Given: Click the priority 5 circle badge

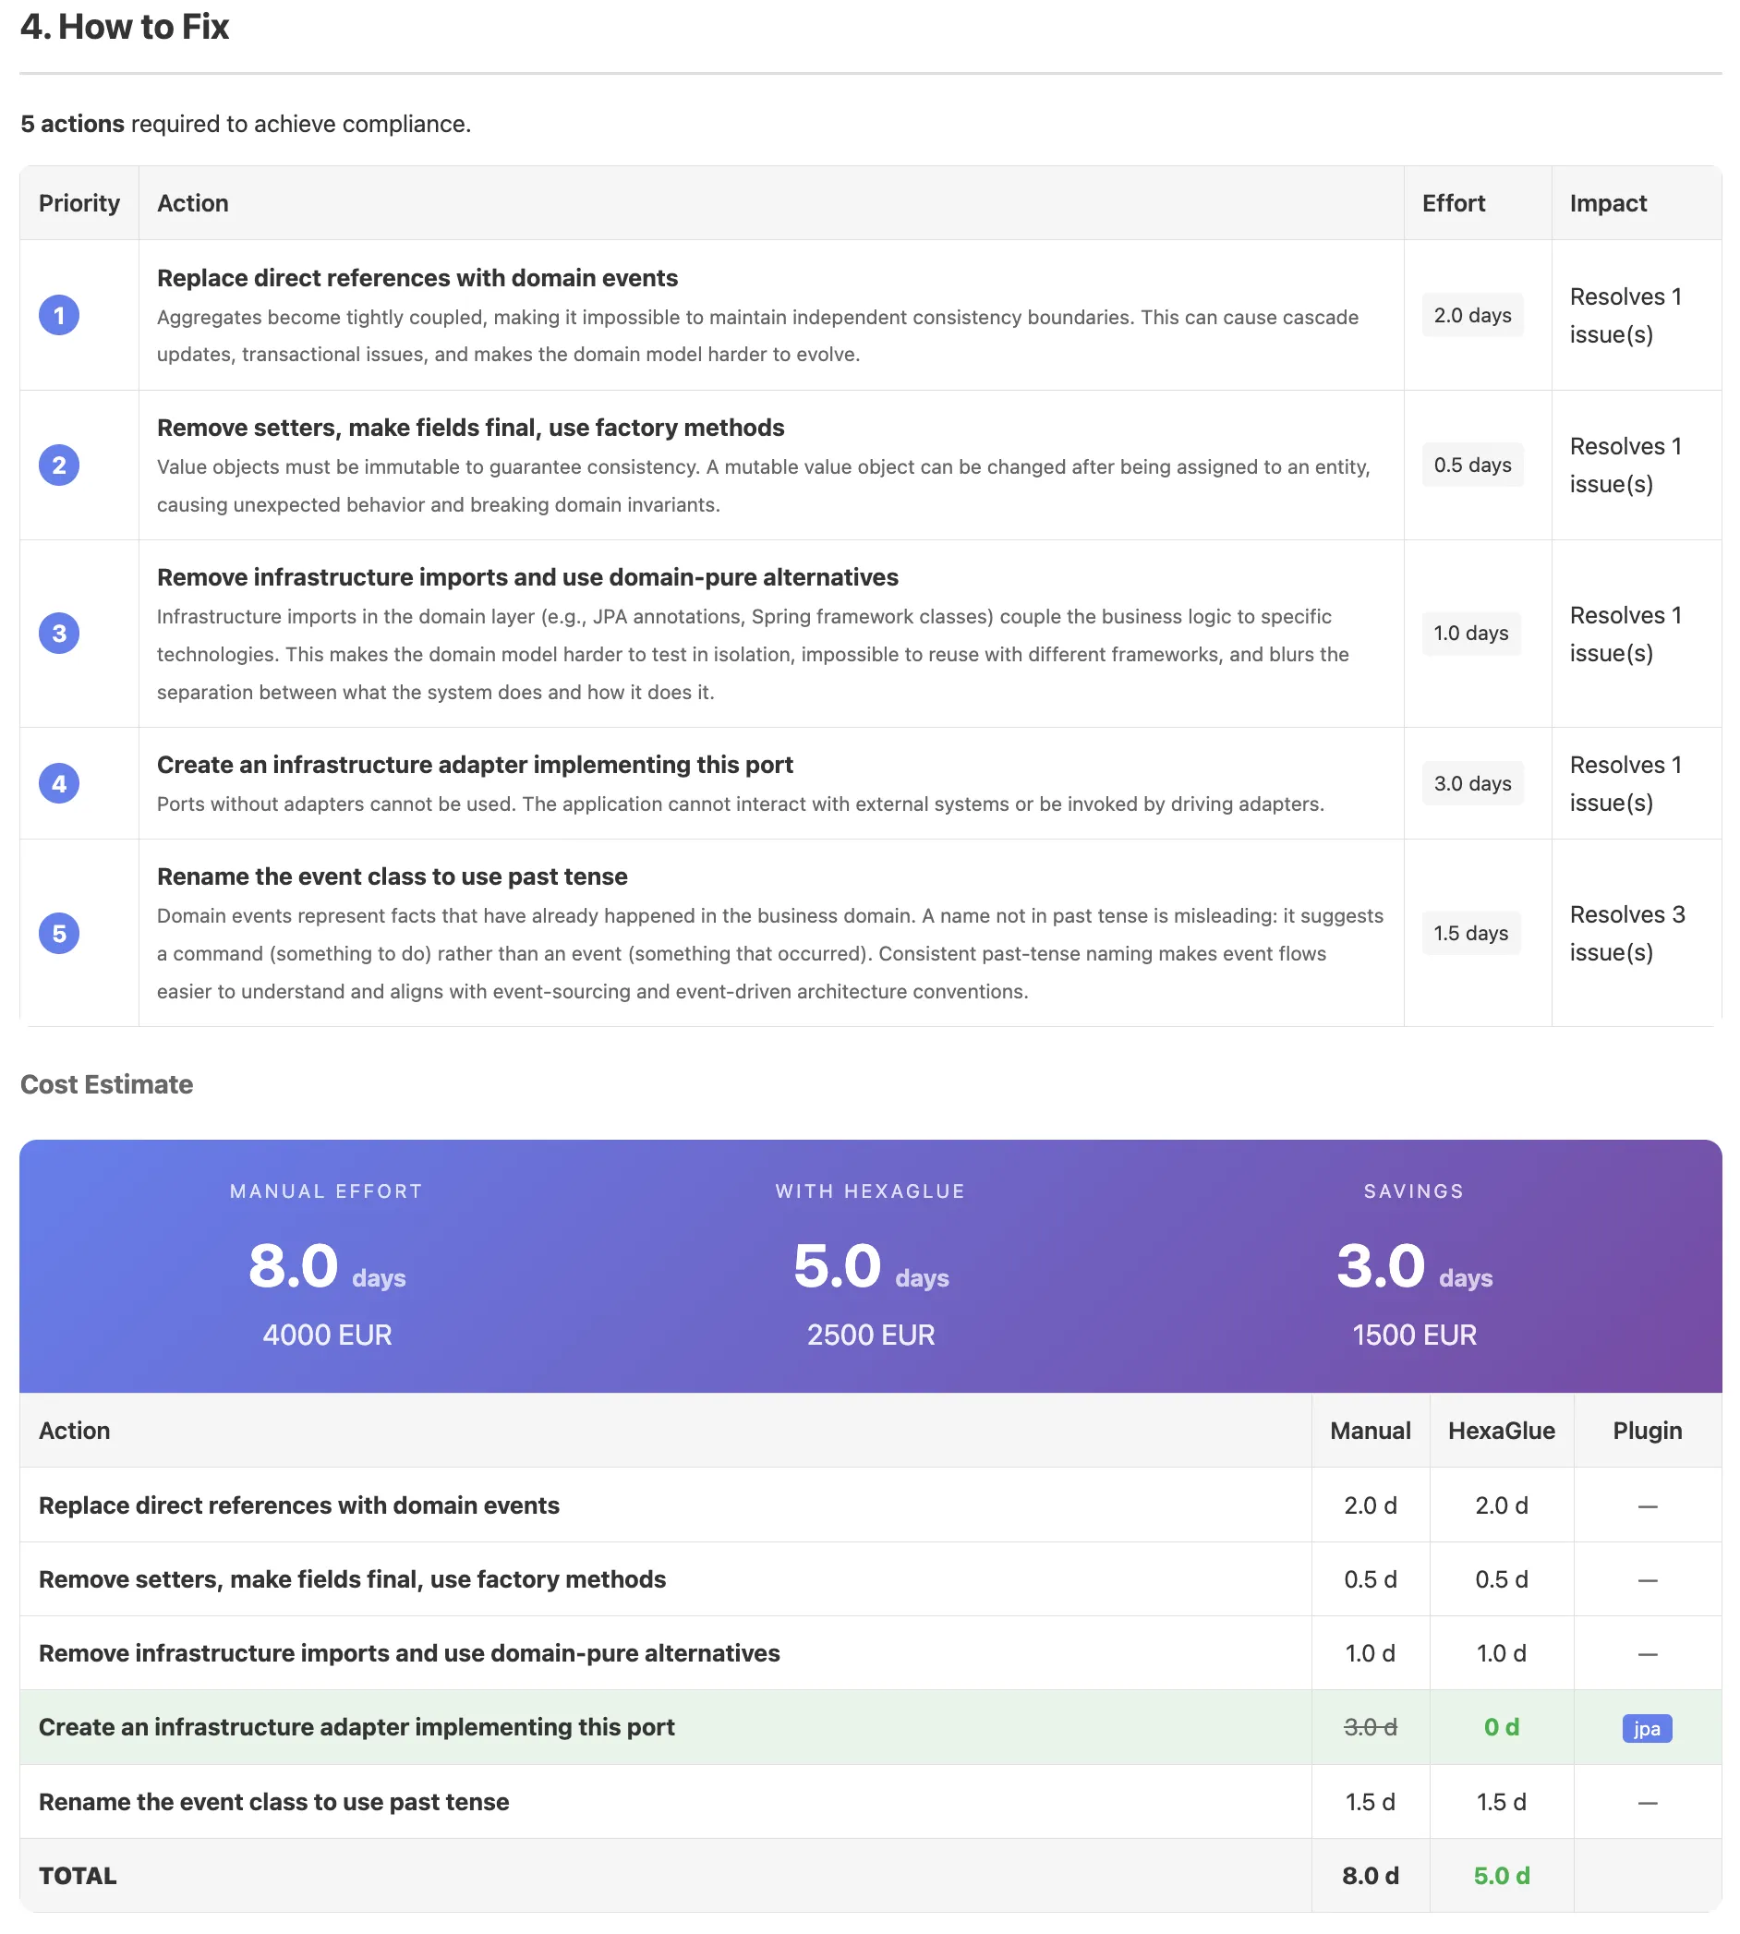Looking at the screenshot, I should pos(58,933).
